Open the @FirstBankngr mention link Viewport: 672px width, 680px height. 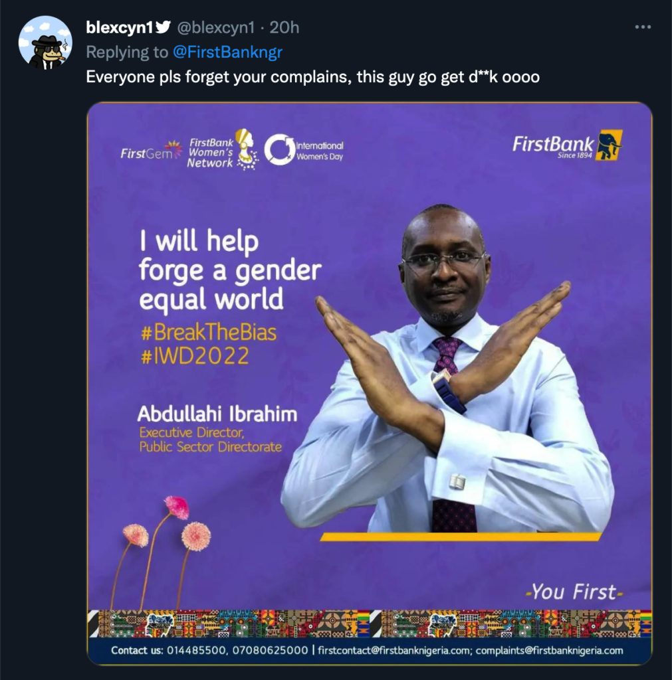pyautogui.click(x=227, y=52)
